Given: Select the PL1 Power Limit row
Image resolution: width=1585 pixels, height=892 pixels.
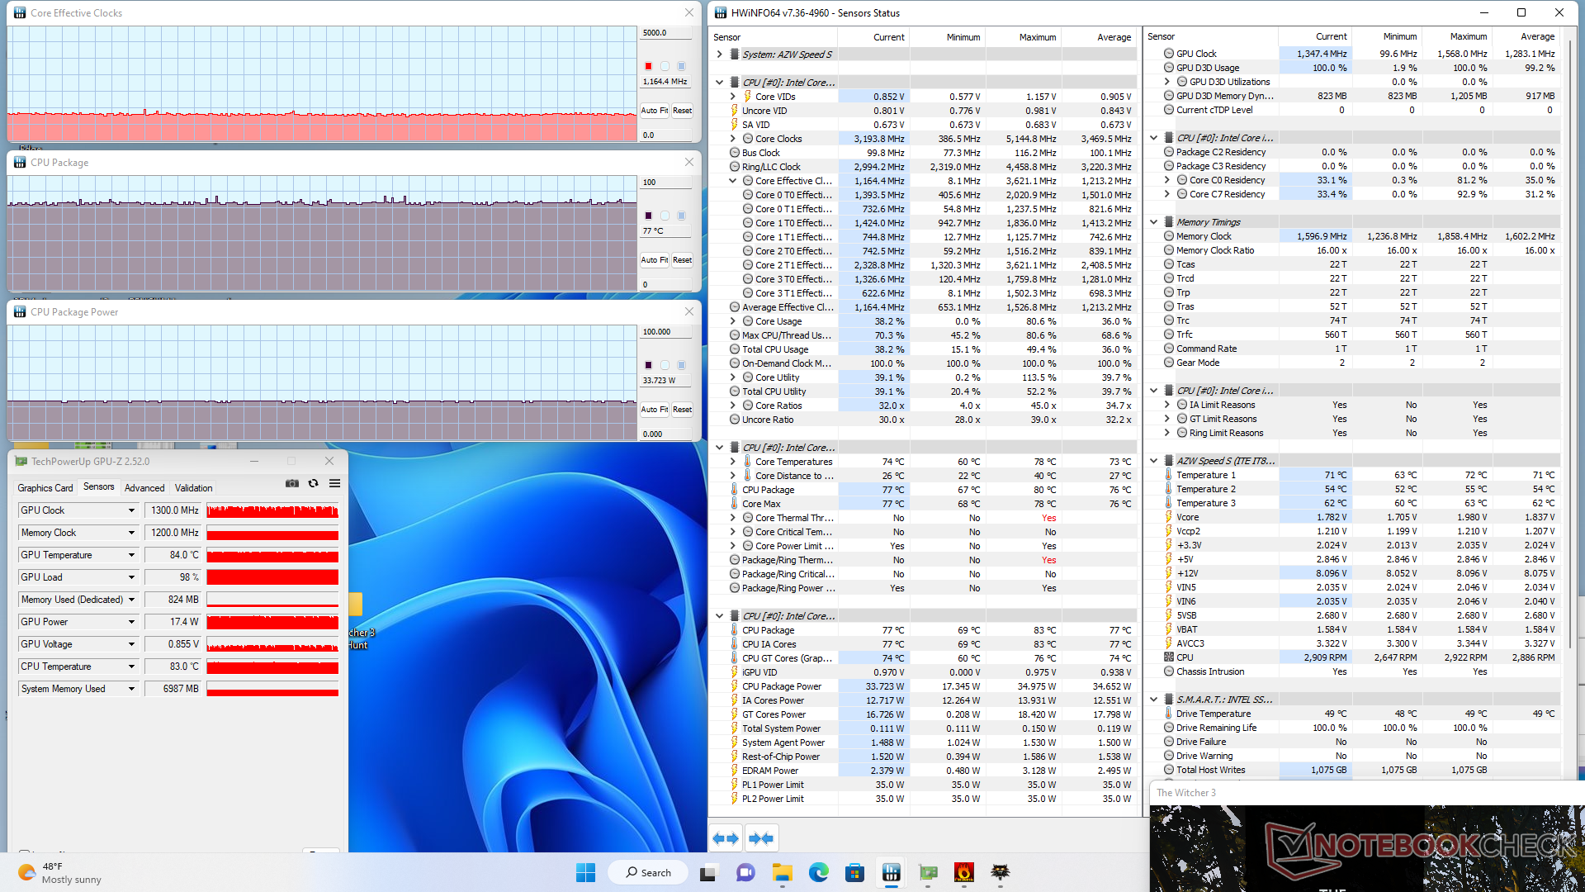Looking at the screenshot, I should pos(923,785).
